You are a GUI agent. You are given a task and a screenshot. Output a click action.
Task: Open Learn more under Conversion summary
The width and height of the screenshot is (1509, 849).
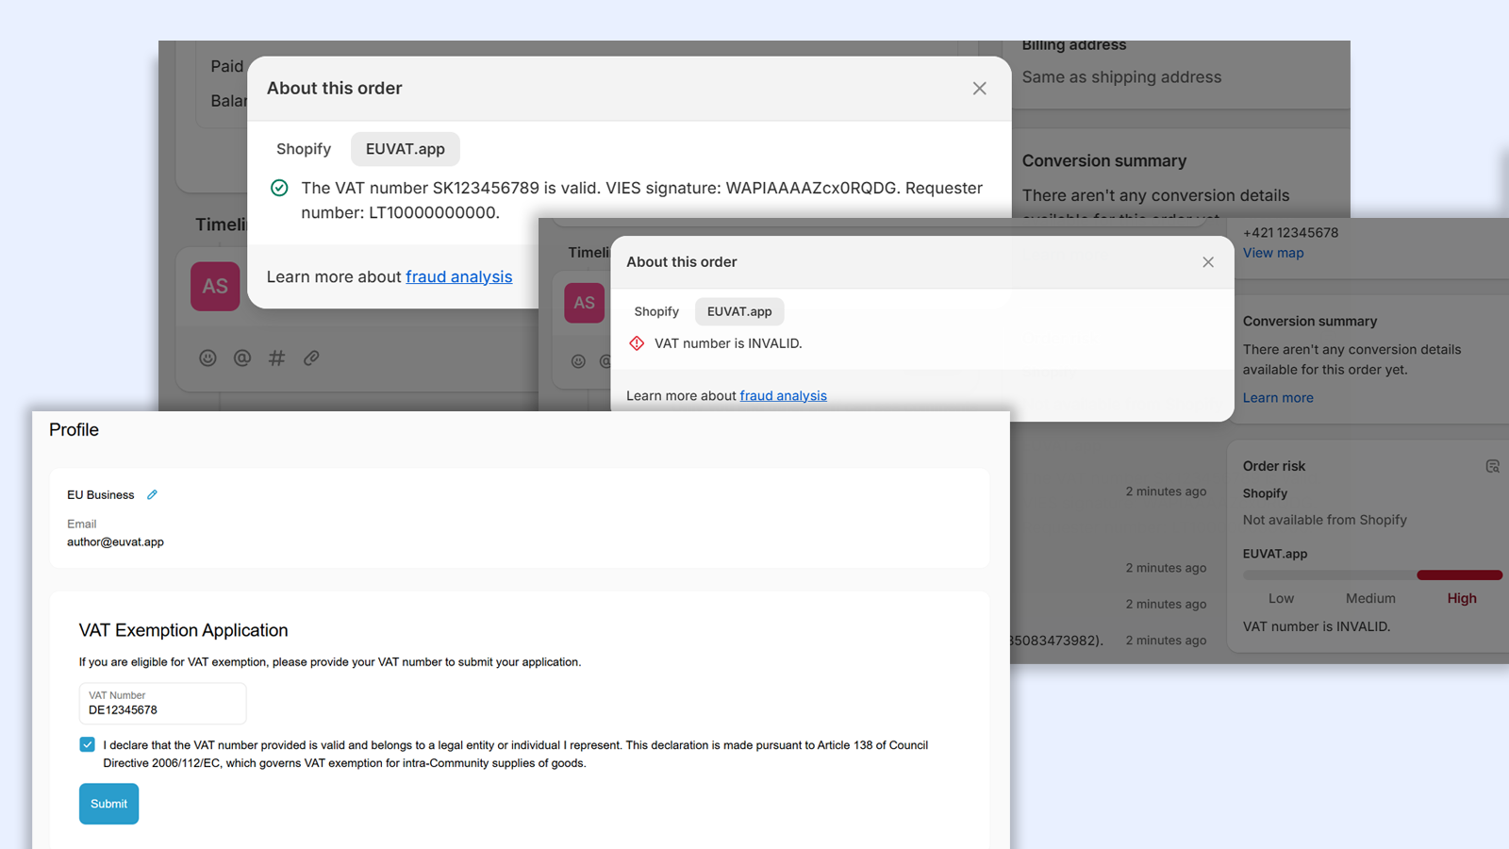tap(1278, 398)
